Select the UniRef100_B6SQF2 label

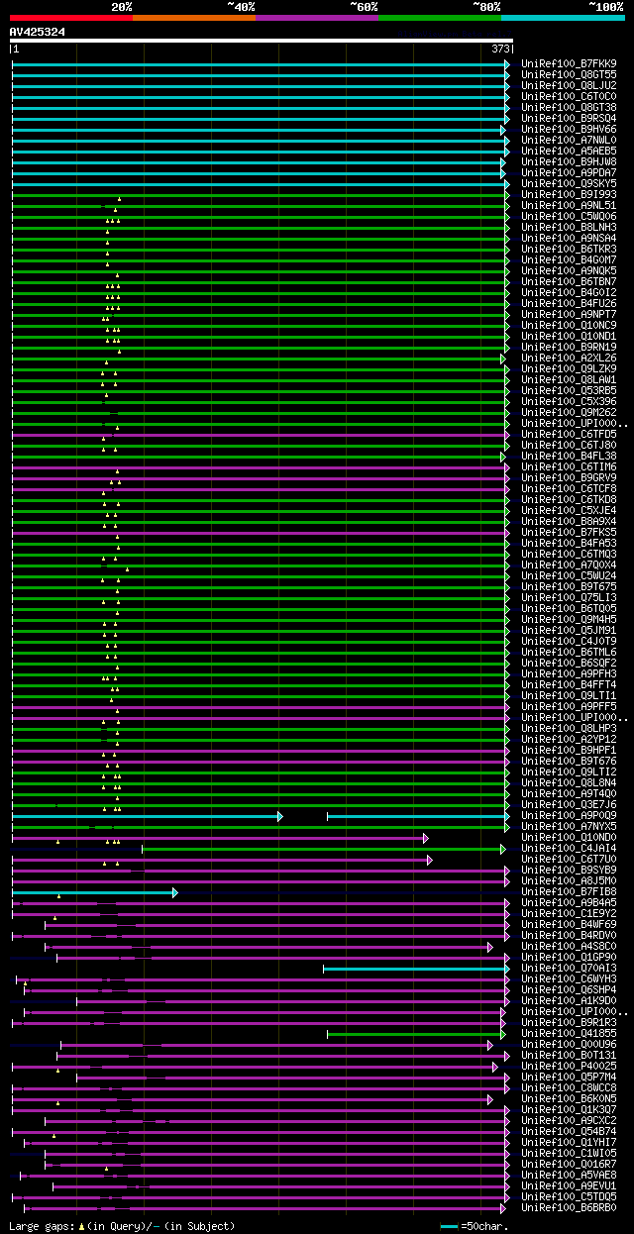pos(569,664)
